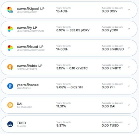Click the dark blue TUSD icon
Screen dimensions: 139x134
pos(10,124)
